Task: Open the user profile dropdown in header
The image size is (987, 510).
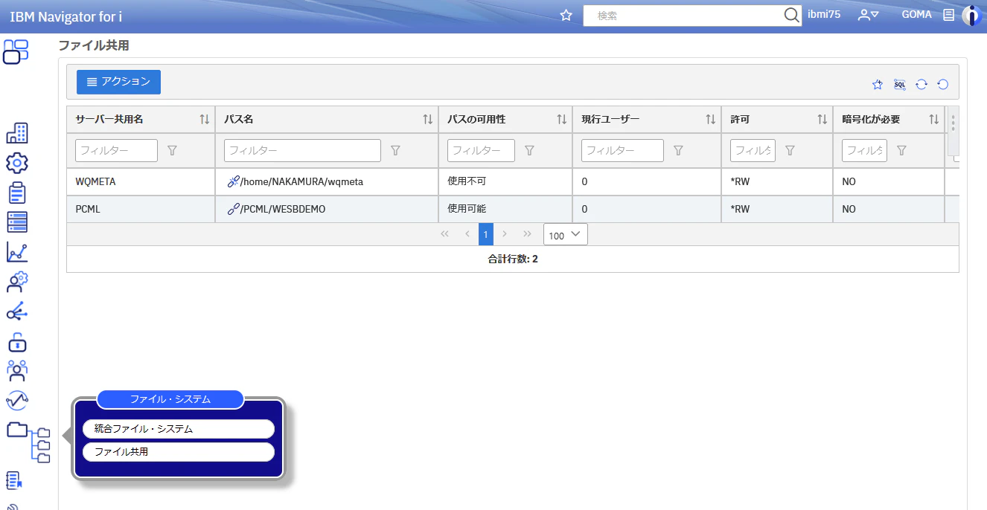Action: 869,15
